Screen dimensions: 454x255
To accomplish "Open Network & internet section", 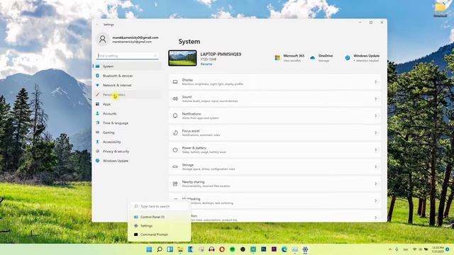I will [x=128, y=85].
